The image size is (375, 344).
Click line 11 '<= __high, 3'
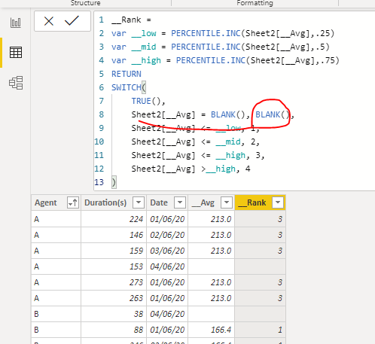233,155
